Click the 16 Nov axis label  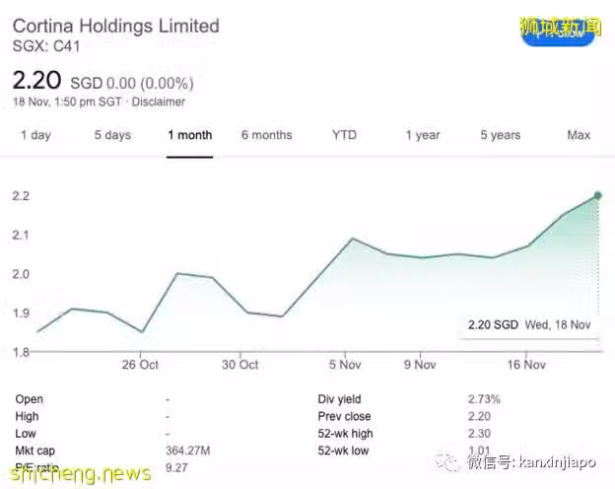coord(526,365)
